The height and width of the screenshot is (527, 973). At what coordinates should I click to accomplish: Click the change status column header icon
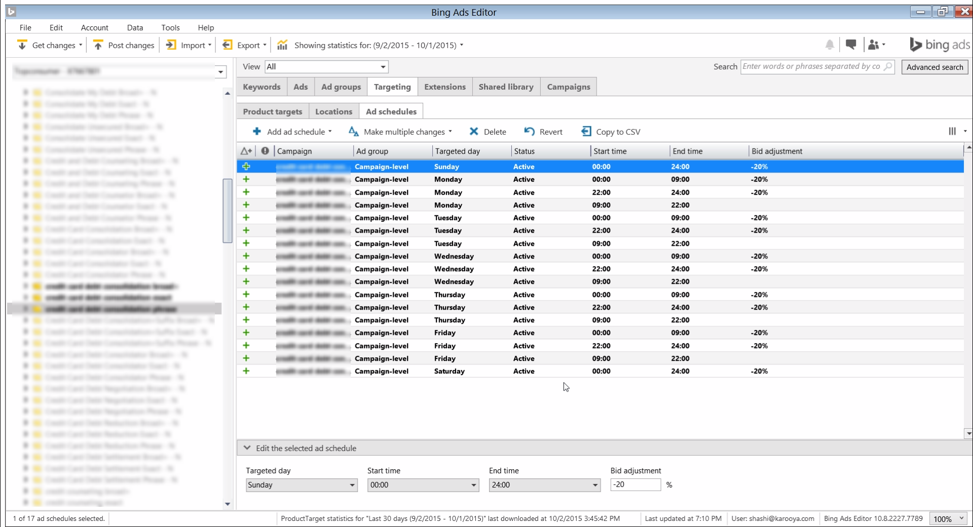click(246, 151)
